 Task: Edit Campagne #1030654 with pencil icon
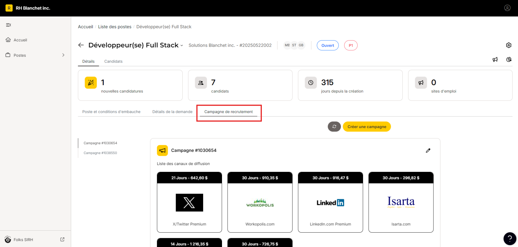click(x=428, y=151)
